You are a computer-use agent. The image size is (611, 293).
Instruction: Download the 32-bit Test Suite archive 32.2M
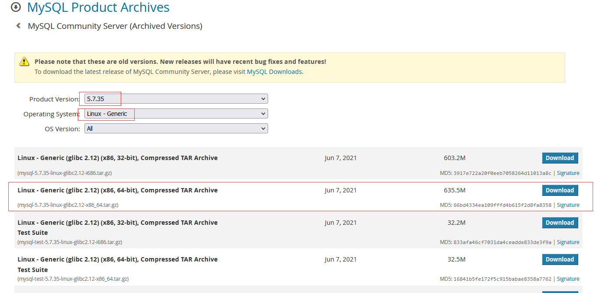pyautogui.click(x=560, y=223)
